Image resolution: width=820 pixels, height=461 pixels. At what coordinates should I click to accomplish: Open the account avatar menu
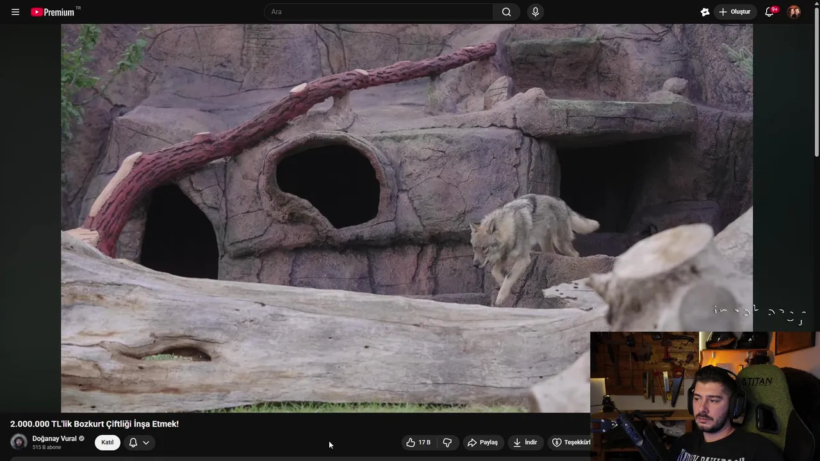(x=794, y=12)
